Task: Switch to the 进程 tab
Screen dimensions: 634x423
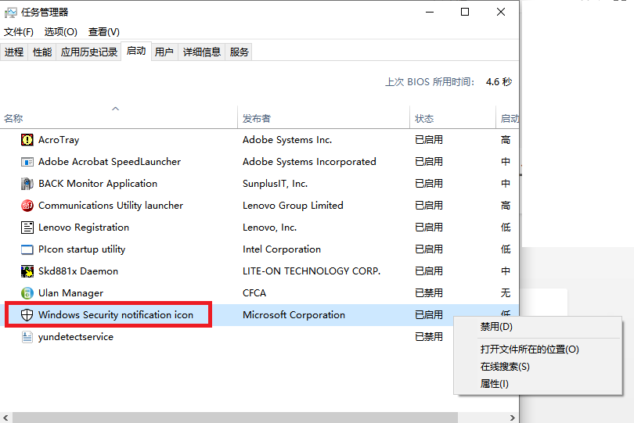Action: [x=14, y=52]
